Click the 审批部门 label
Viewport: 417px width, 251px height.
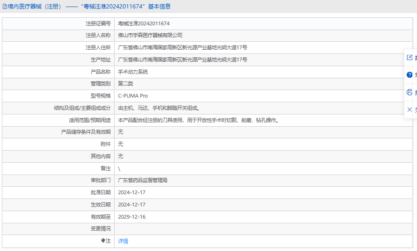click(x=100, y=180)
